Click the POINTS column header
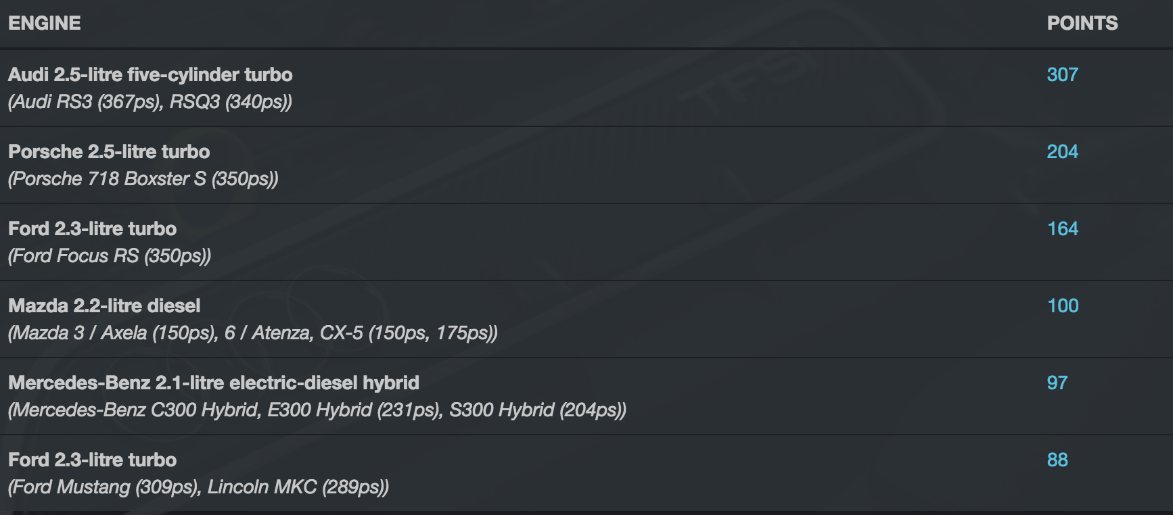1173x515 pixels. coord(1082,23)
